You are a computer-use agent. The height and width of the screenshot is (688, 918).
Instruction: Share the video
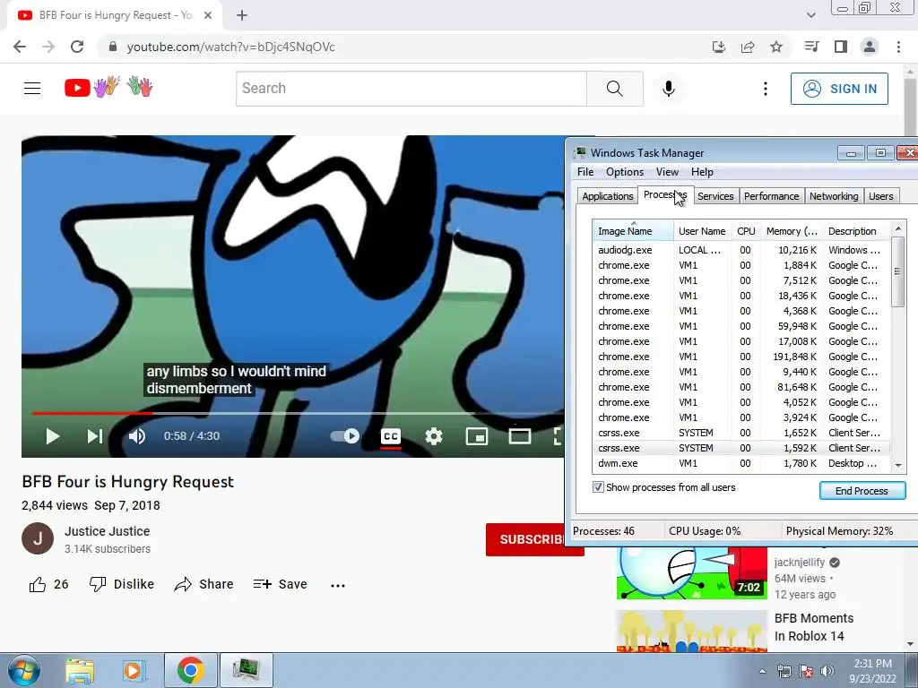point(204,584)
